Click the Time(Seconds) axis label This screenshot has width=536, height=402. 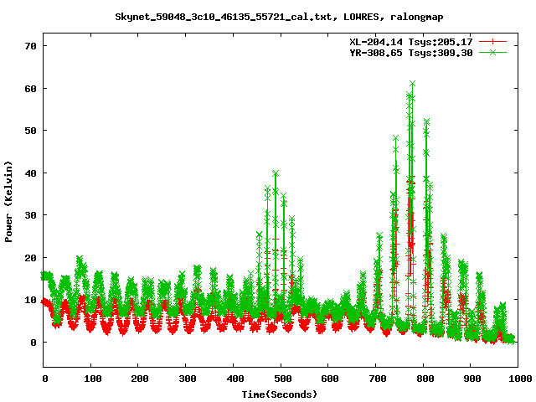(280, 394)
